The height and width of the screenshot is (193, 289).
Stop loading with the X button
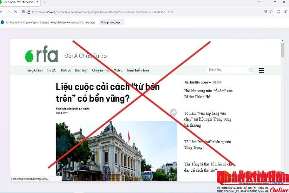point(16,12)
